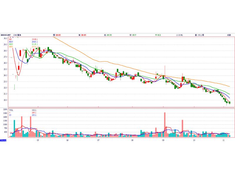Click the tallest volume bar in September
235x176 pixels.
[x=165, y=125]
